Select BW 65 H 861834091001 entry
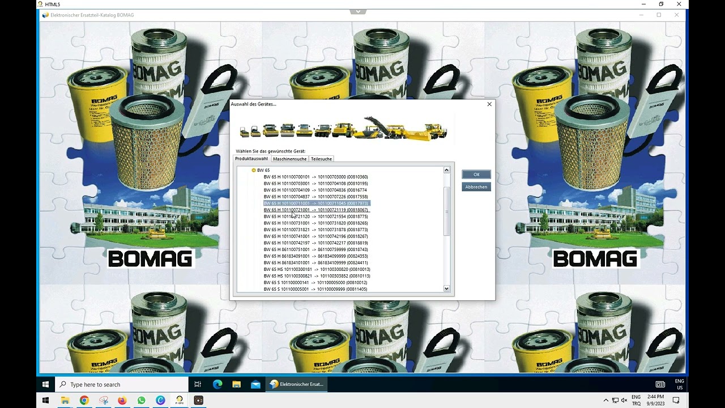Viewport: 725px width, 408px height. click(315, 256)
